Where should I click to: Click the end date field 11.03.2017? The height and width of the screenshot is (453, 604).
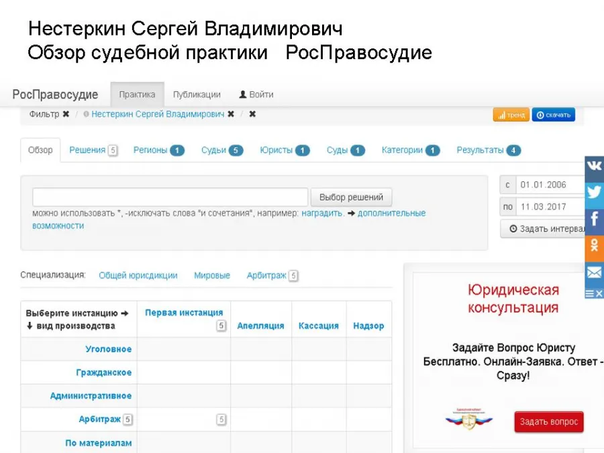(x=551, y=207)
